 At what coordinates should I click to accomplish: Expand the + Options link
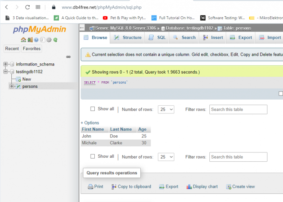tap(90, 123)
